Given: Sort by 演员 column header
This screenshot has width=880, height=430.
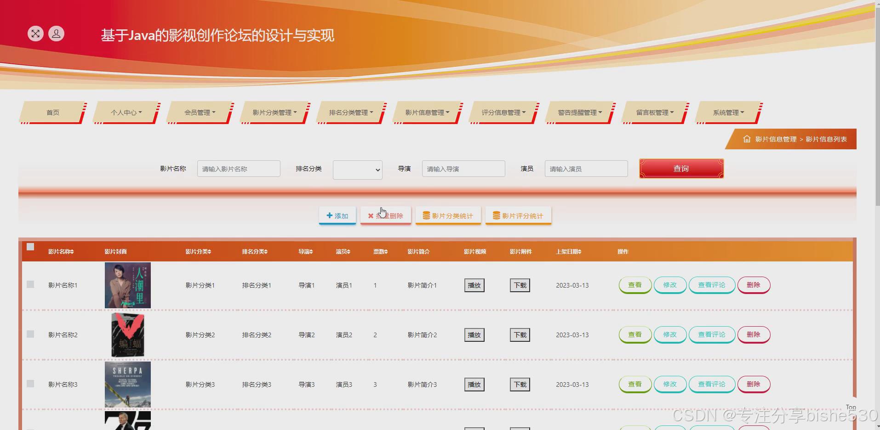Looking at the screenshot, I should [343, 251].
